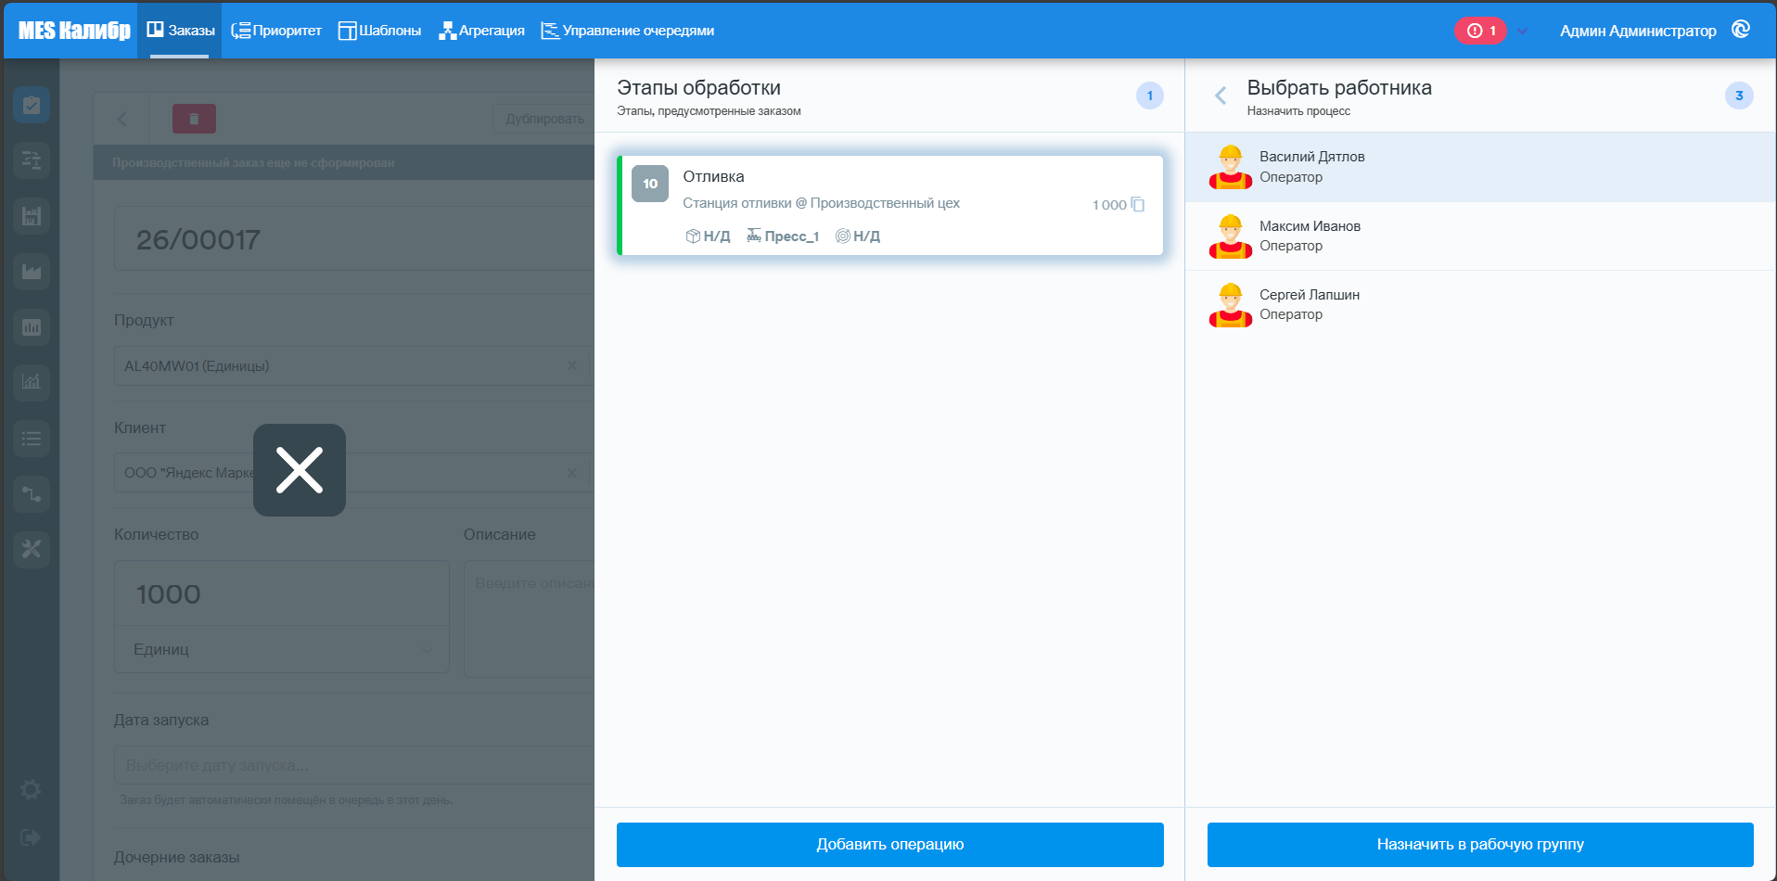Click the logout icon in sidebar
This screenshot has width=1777, height=881.
[x=31, y=837]
